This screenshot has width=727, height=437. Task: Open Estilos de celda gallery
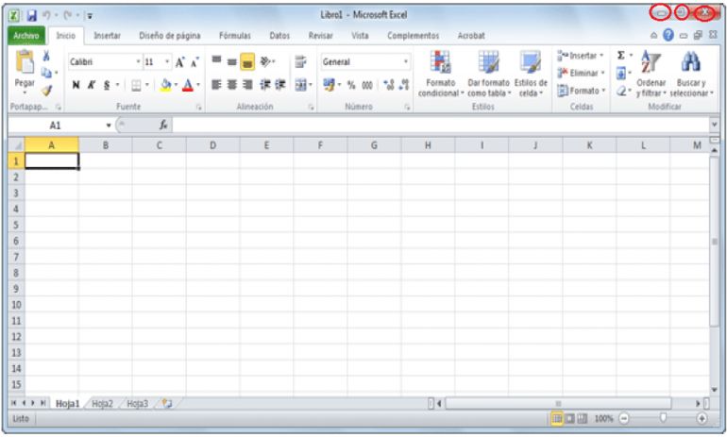(x=531, y=75)
